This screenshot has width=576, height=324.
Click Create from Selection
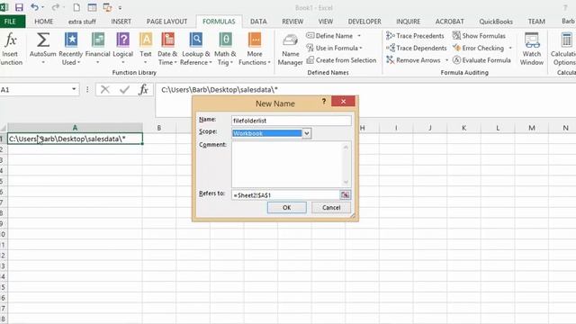click(341, 60)
